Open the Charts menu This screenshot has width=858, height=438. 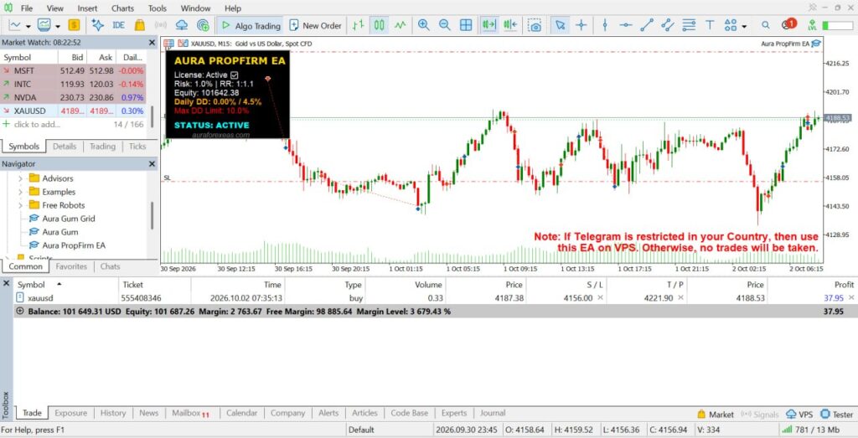(x=122, y=8)
